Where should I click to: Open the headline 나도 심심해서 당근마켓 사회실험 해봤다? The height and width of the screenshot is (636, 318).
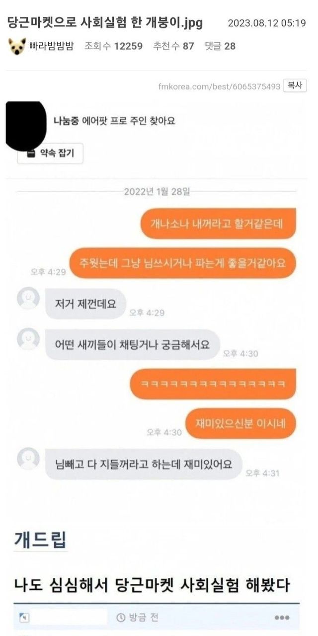coord(152,585)
